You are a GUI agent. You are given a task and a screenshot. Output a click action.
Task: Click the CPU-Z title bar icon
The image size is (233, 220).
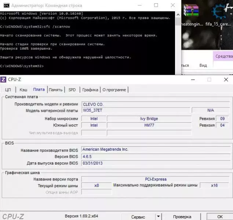coord(3,80)
